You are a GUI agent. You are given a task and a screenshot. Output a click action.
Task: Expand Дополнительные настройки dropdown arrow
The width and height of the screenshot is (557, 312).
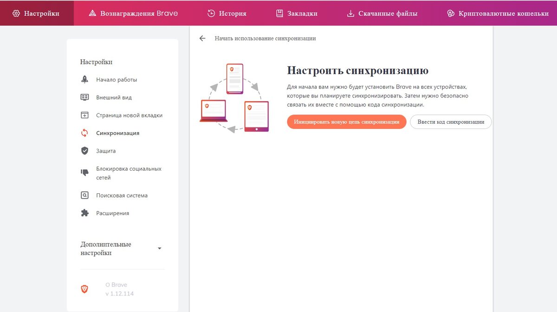pos(160,248)
